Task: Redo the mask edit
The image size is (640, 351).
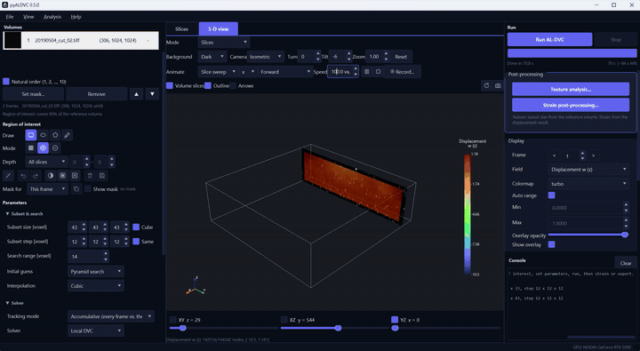Action: (36, 176)
